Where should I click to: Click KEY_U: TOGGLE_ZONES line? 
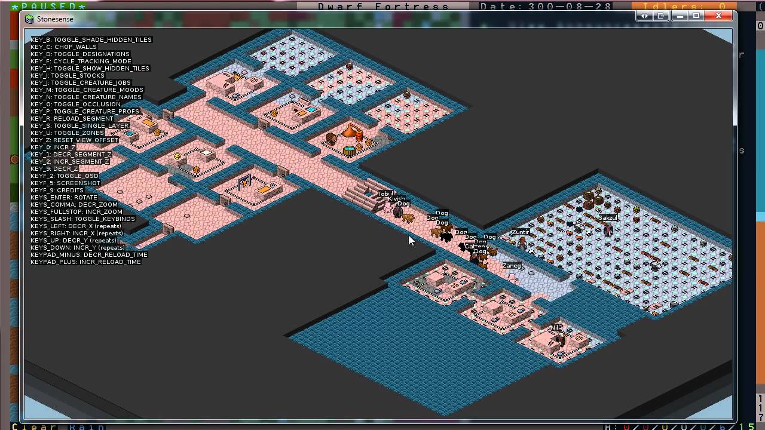point(68,133)
